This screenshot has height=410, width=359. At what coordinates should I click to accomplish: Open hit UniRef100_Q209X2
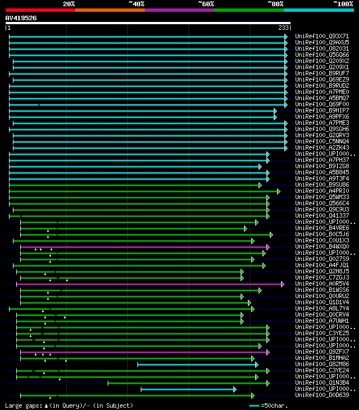[x=322, y=61]
